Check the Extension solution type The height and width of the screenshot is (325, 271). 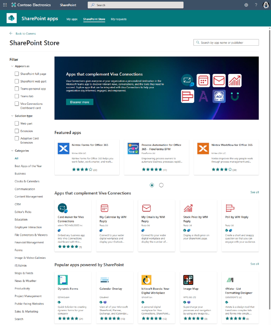coord(17,131)
